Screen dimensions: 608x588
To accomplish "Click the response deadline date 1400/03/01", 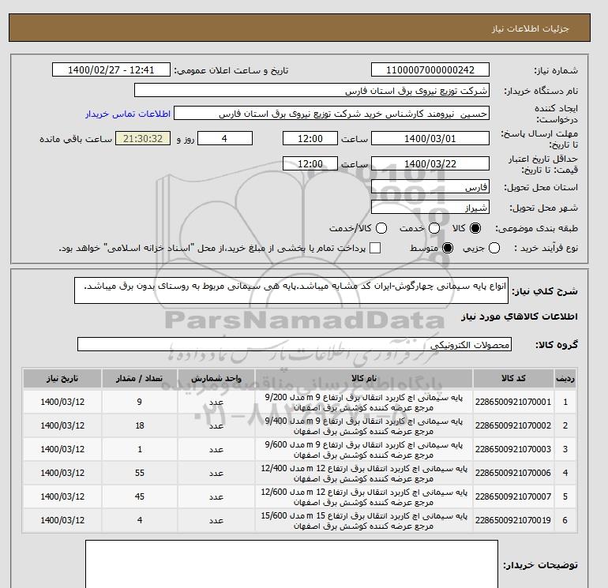I will pyautogui.click(x=430, y=138).
